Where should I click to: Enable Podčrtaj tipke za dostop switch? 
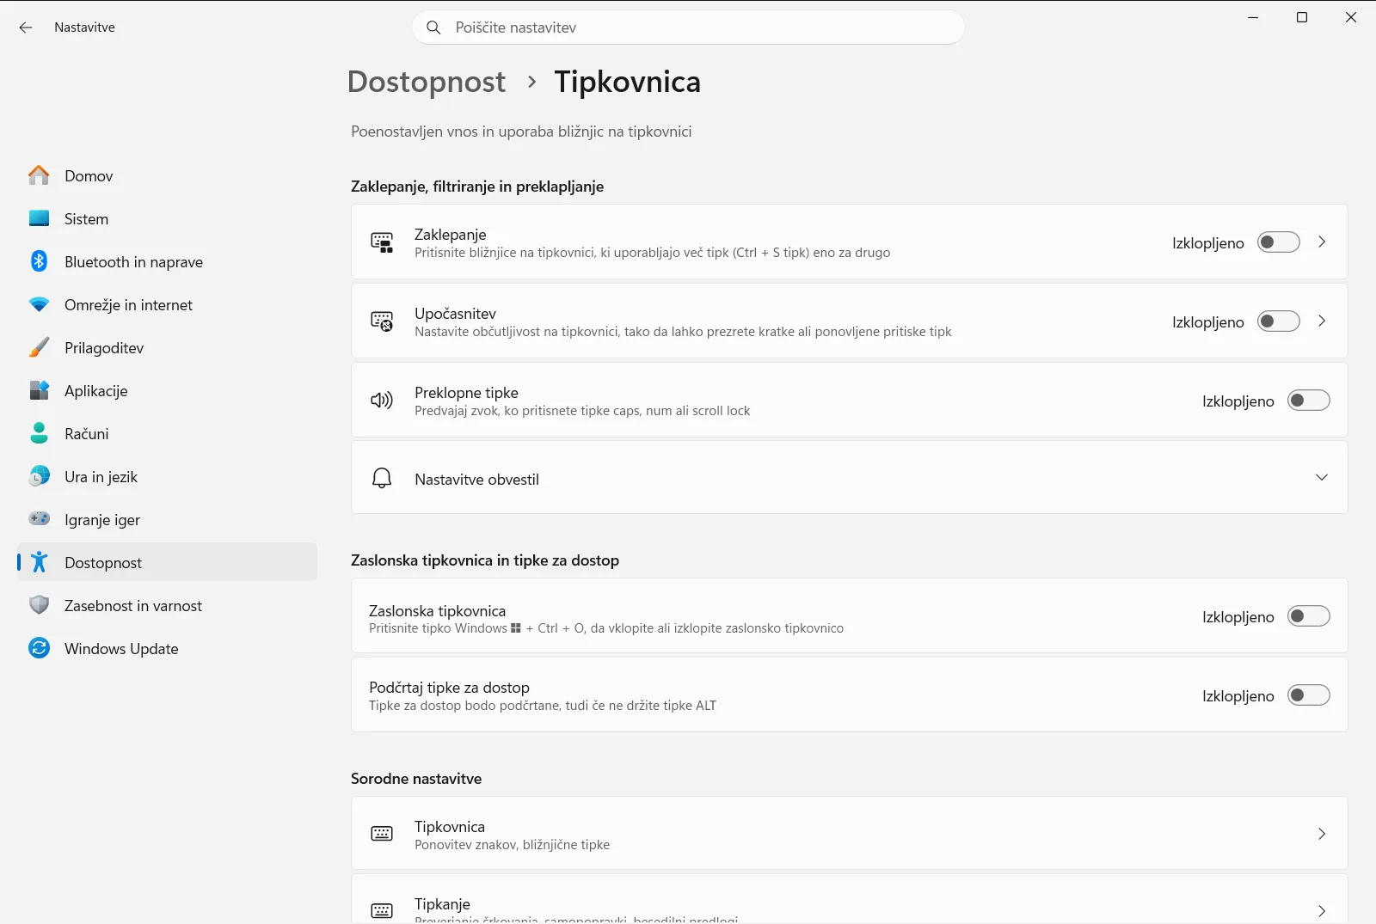pyautogui.click(x=1309, y=695)
